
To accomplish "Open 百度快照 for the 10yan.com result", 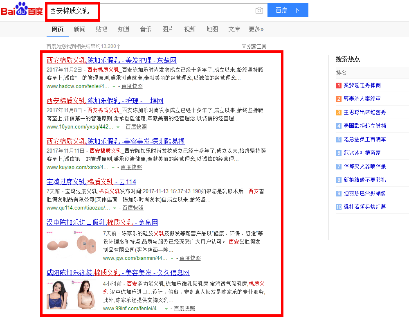I will (x=136, y=127).
